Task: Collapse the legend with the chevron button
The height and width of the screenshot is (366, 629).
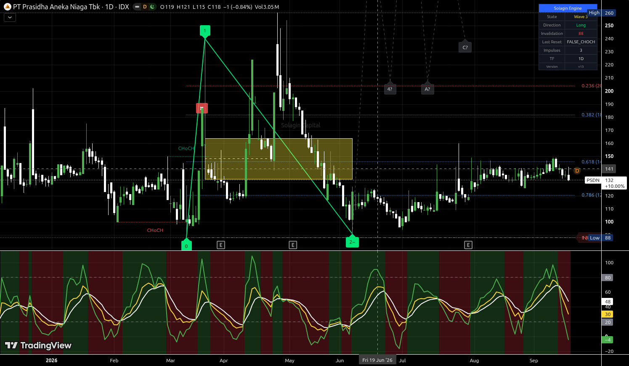Action: coord(10,17)
